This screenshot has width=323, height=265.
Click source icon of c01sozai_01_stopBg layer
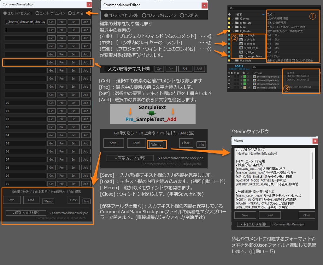[255, 88]
